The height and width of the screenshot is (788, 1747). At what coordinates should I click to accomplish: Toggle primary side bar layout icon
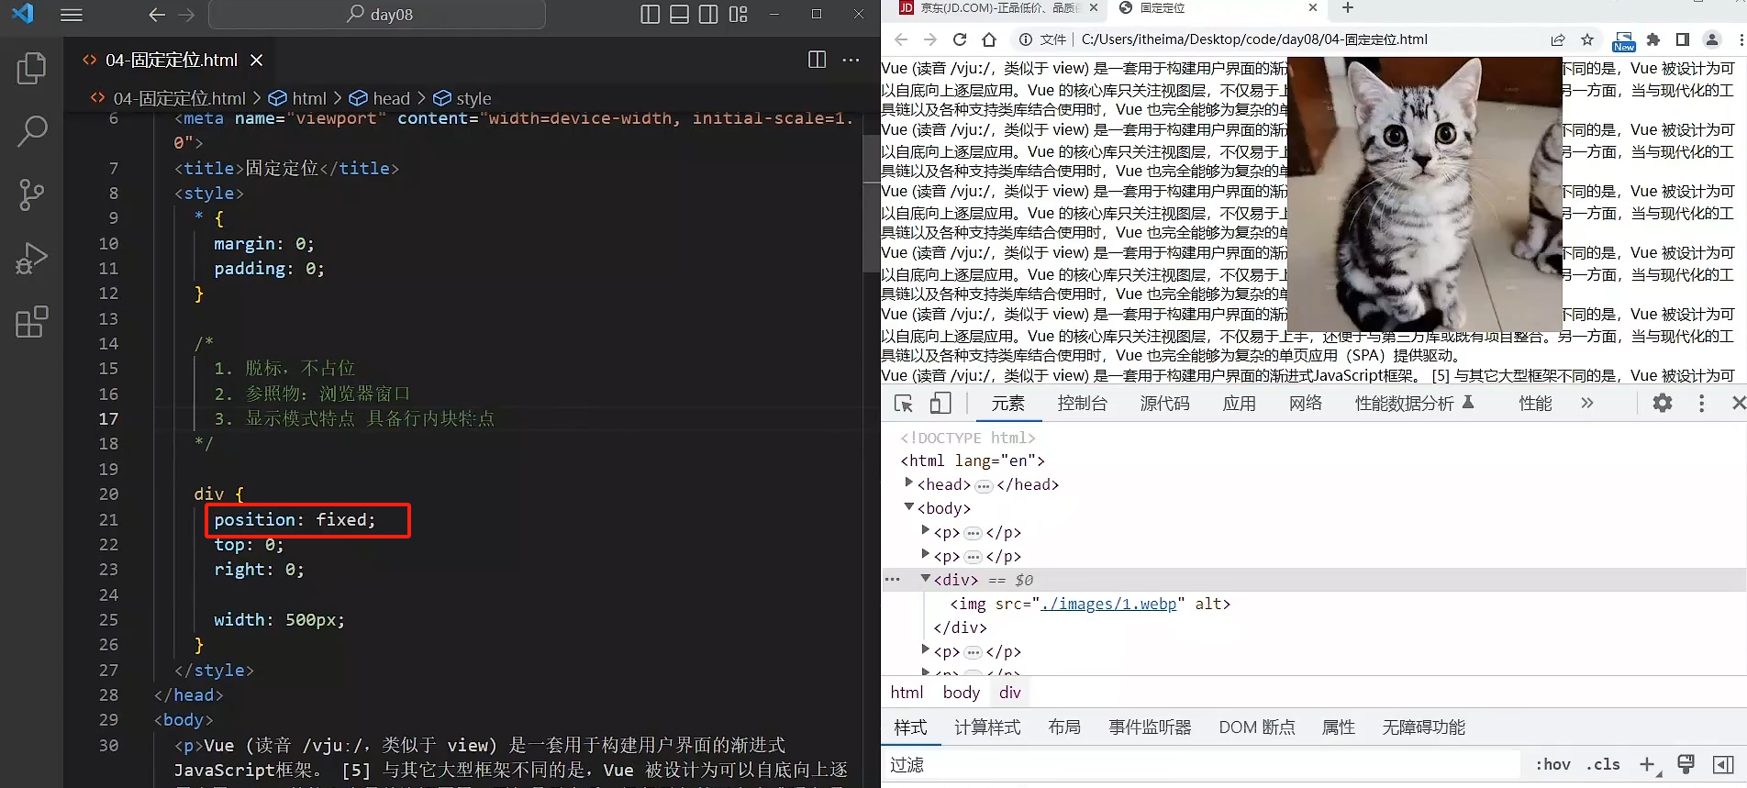click(x=650, y=15)
